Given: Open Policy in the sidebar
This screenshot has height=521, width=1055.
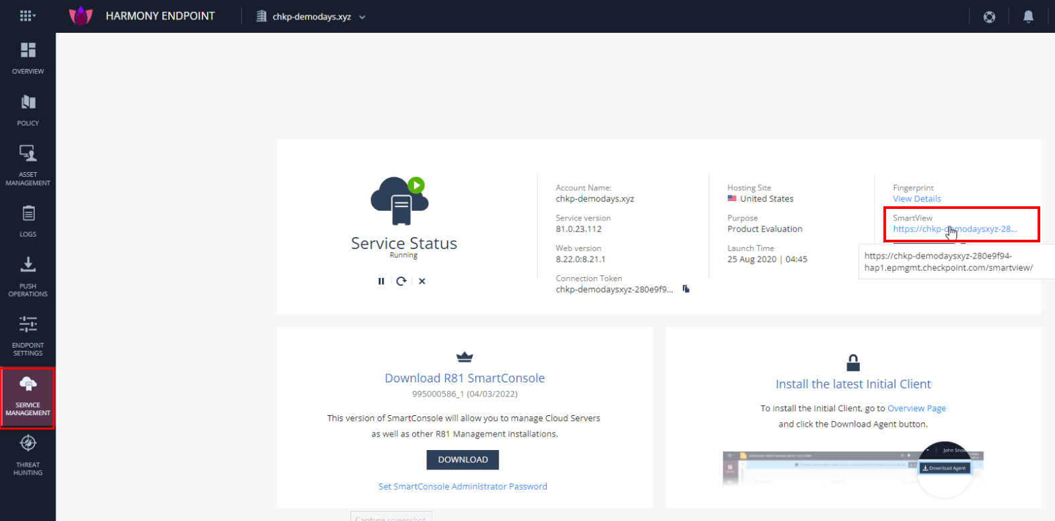Looking at the screenshot, I should (x=28, y=110).
